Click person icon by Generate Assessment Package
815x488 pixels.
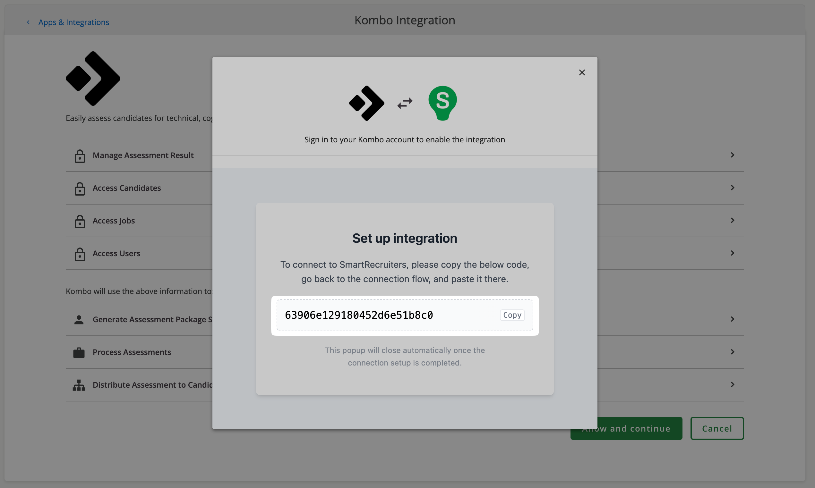point(79,320)
